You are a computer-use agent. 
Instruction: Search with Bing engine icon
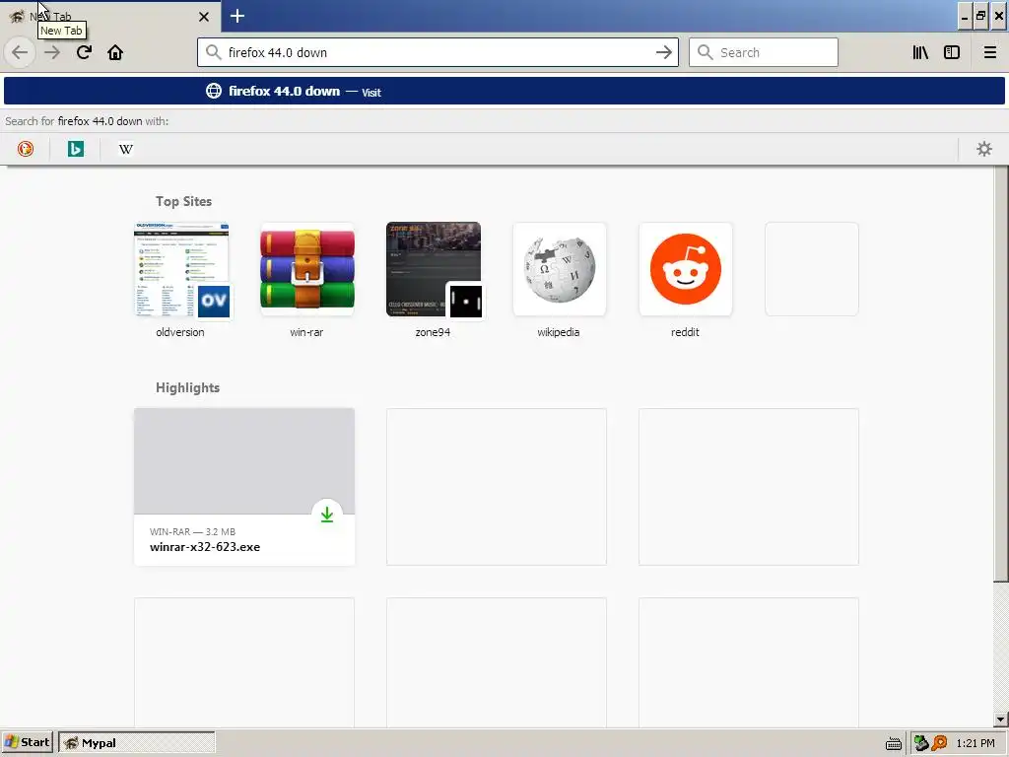[75, 149]
